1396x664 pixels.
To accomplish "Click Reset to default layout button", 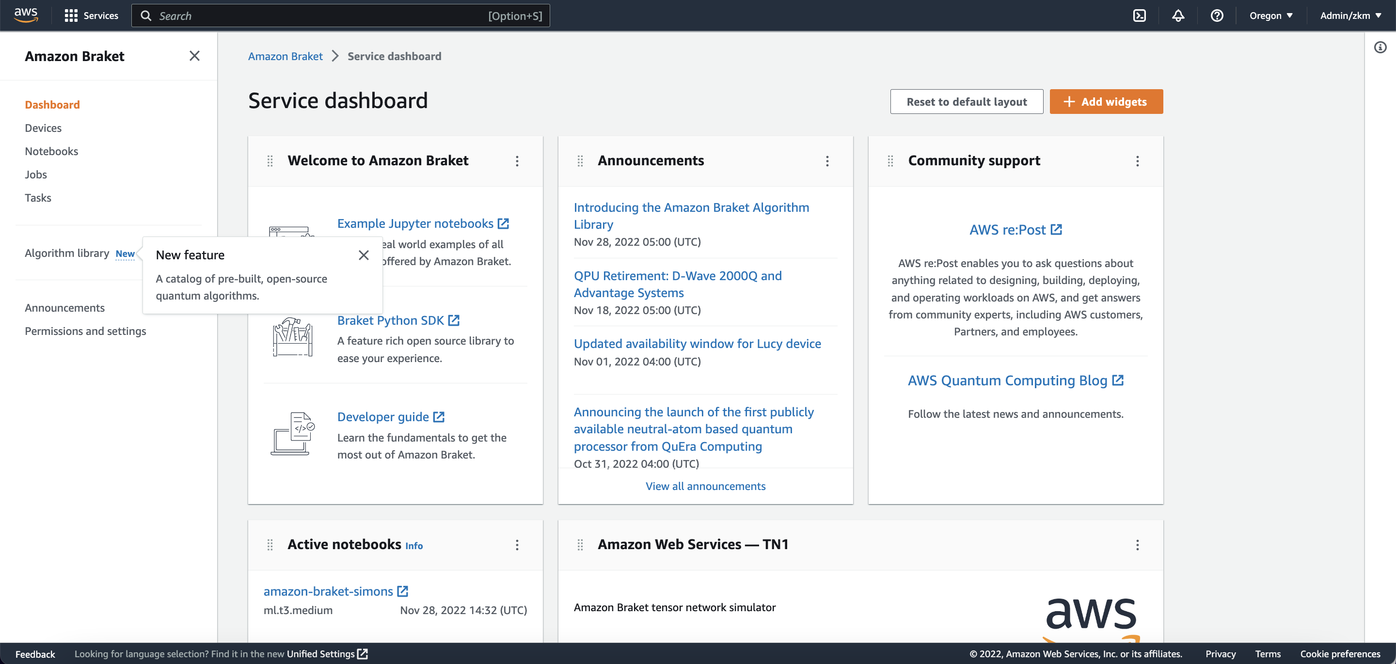I will (x=966, y=101).
